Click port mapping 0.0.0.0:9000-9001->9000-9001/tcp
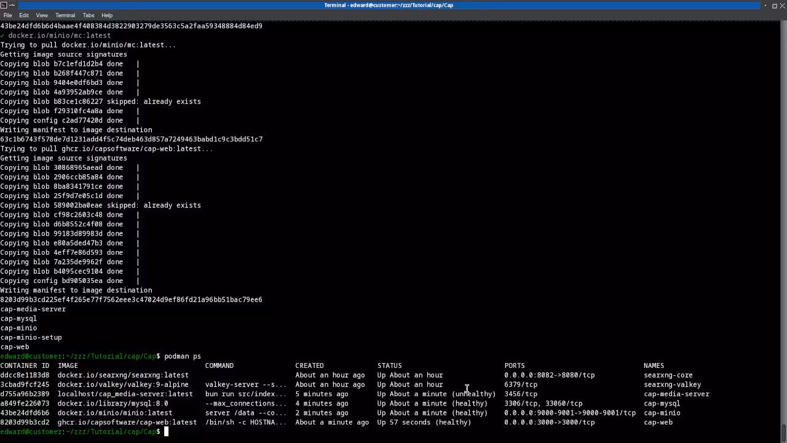This screenshot has width=787, height=443. (570, 413)
